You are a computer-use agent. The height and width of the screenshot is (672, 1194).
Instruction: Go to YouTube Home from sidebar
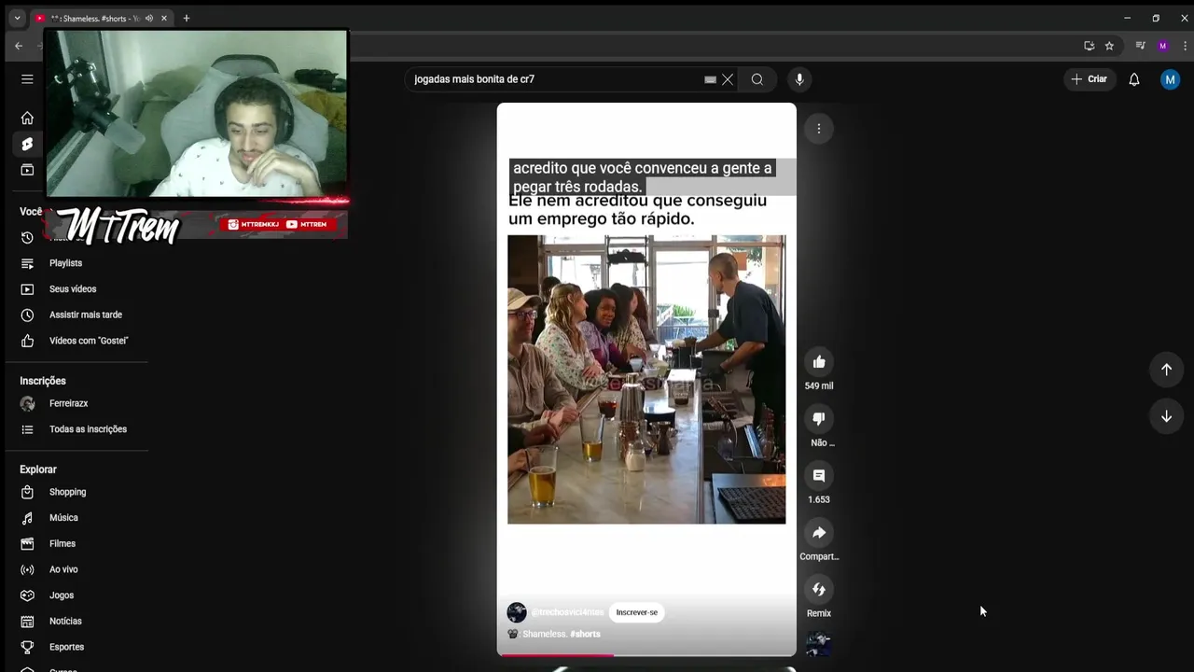(27, 118)
